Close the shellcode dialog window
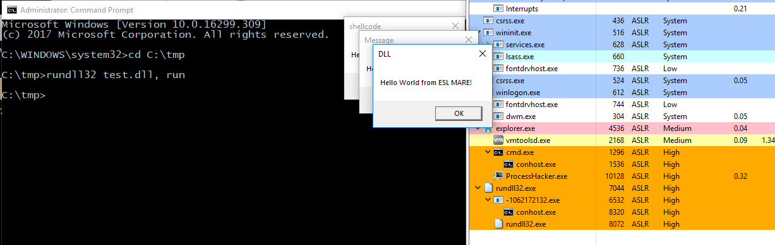The image size is (775, 245). [x=455, y=26]
